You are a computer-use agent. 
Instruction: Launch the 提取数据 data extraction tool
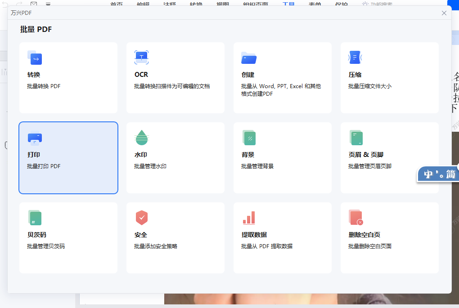pos(282,237)
